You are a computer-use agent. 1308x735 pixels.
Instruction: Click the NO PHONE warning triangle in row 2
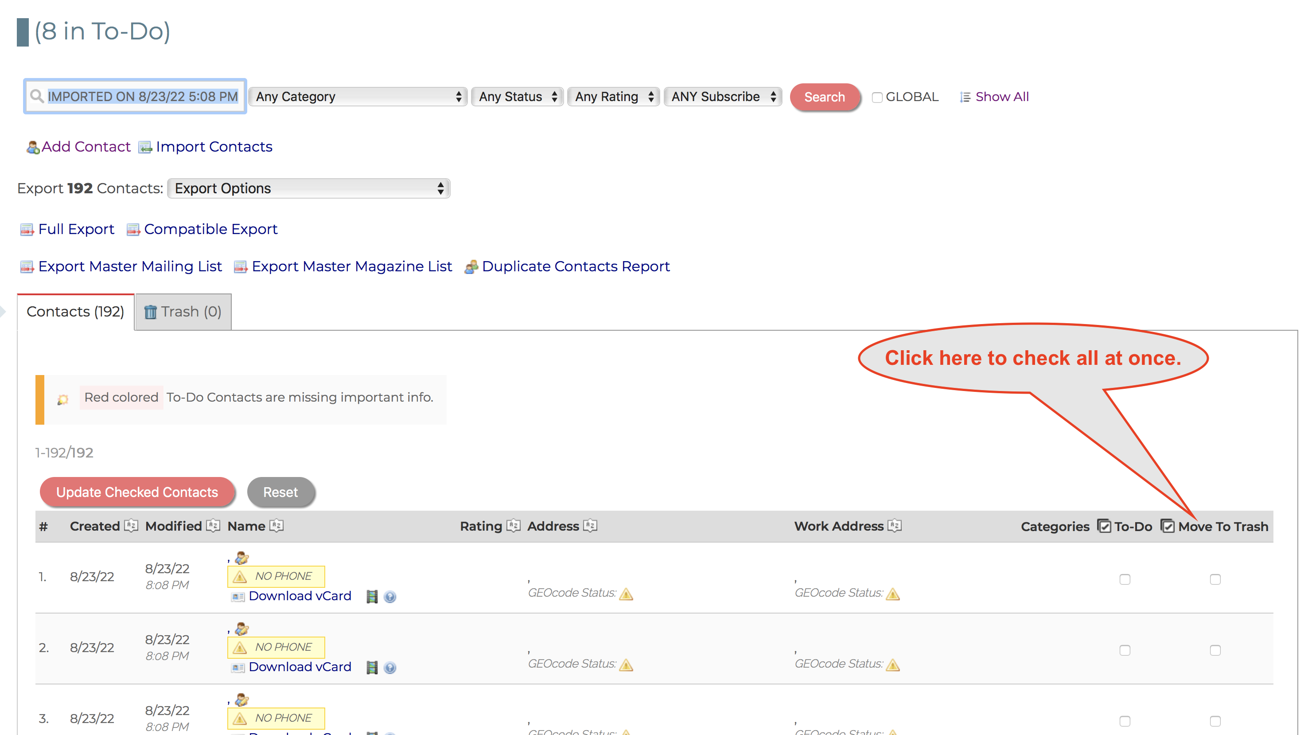pyautogui.click(x=239, y=647)
